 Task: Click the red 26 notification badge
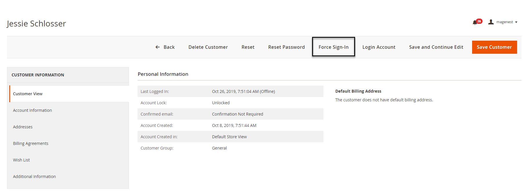click(x=479, y=21)
